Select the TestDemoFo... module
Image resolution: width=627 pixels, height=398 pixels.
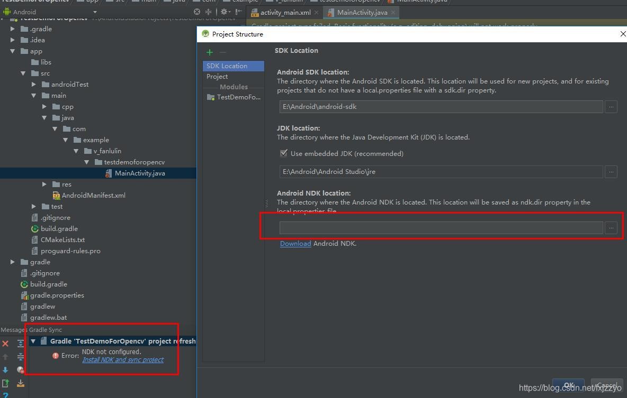click(x=234, y=97)
